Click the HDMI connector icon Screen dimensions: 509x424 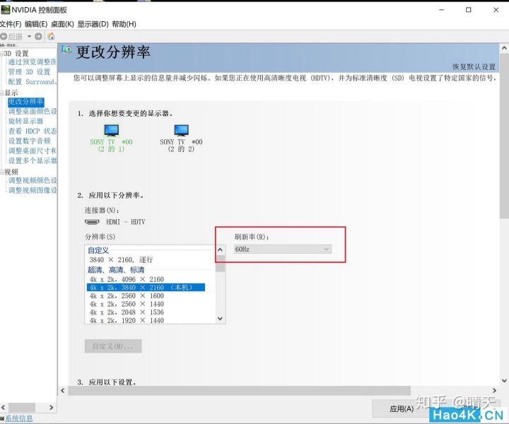(x=92, y=222)
